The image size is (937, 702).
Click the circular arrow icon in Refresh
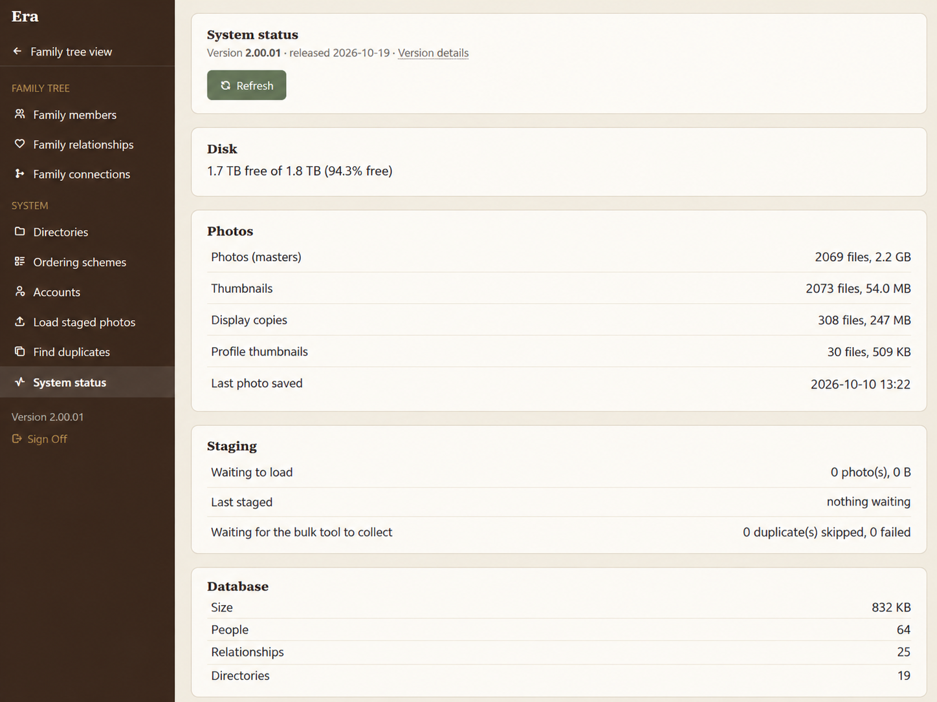225,85
